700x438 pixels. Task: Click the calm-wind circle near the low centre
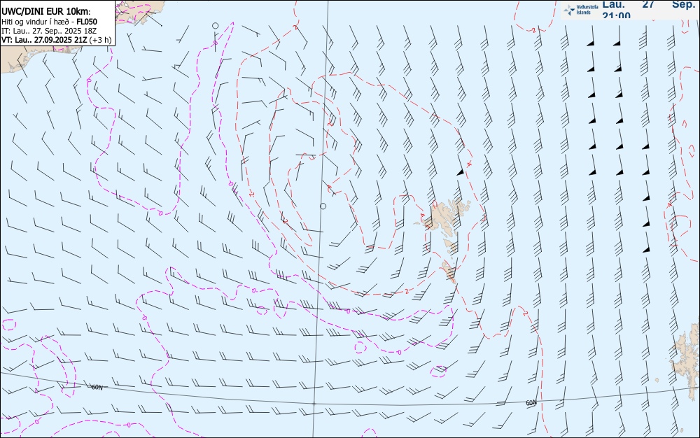(323, 206)
